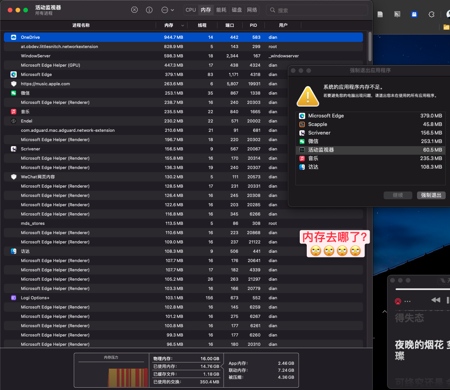Click the Endel app icon in list
This screenshot has height=390, width=450.
pyautogui.click(x=14, y=121)
